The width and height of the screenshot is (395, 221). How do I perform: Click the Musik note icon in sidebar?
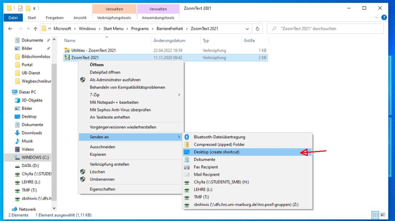(17, 141)
